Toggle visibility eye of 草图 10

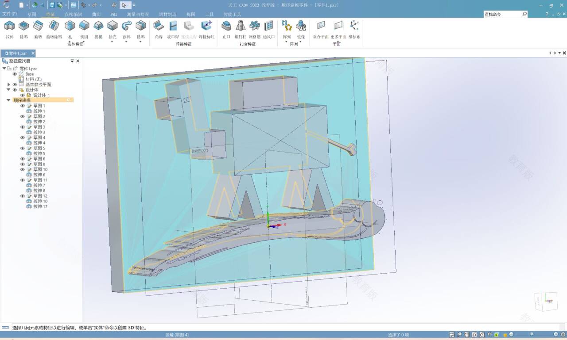point(23,169)
